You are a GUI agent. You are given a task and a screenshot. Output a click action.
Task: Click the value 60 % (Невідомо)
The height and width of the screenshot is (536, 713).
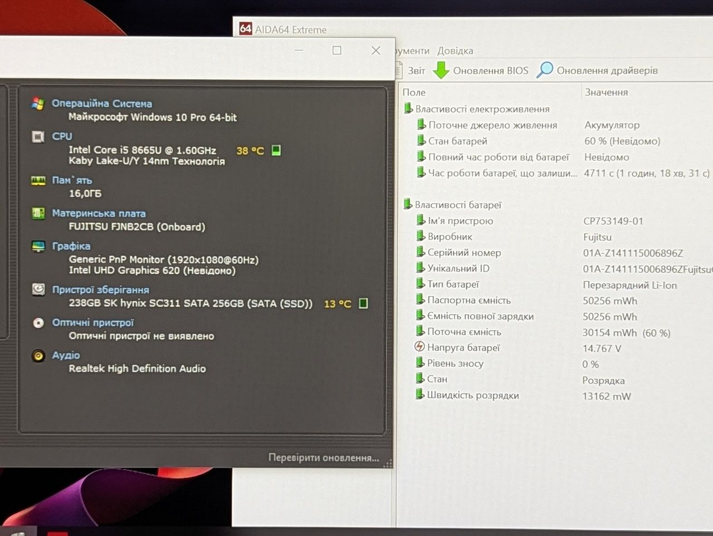point(622,141)
